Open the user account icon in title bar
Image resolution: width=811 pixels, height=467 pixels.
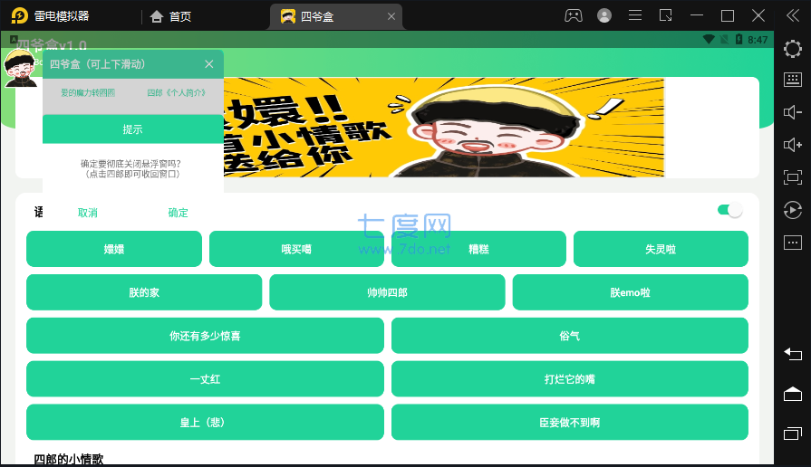[x=604, y=15]
